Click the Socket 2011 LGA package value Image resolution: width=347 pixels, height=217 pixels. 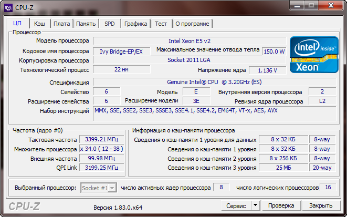[190, 60]
